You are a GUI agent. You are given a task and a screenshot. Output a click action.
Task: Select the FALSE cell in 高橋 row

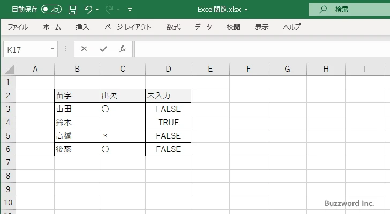tap(168, 136)
